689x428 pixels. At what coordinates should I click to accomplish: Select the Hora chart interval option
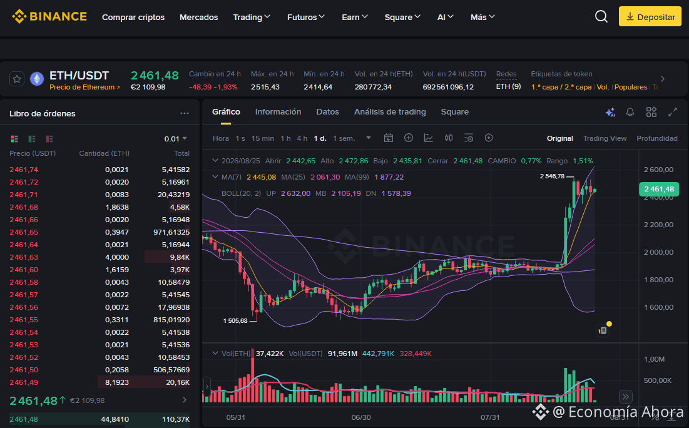pyautogui.click(x=220, y=138)
